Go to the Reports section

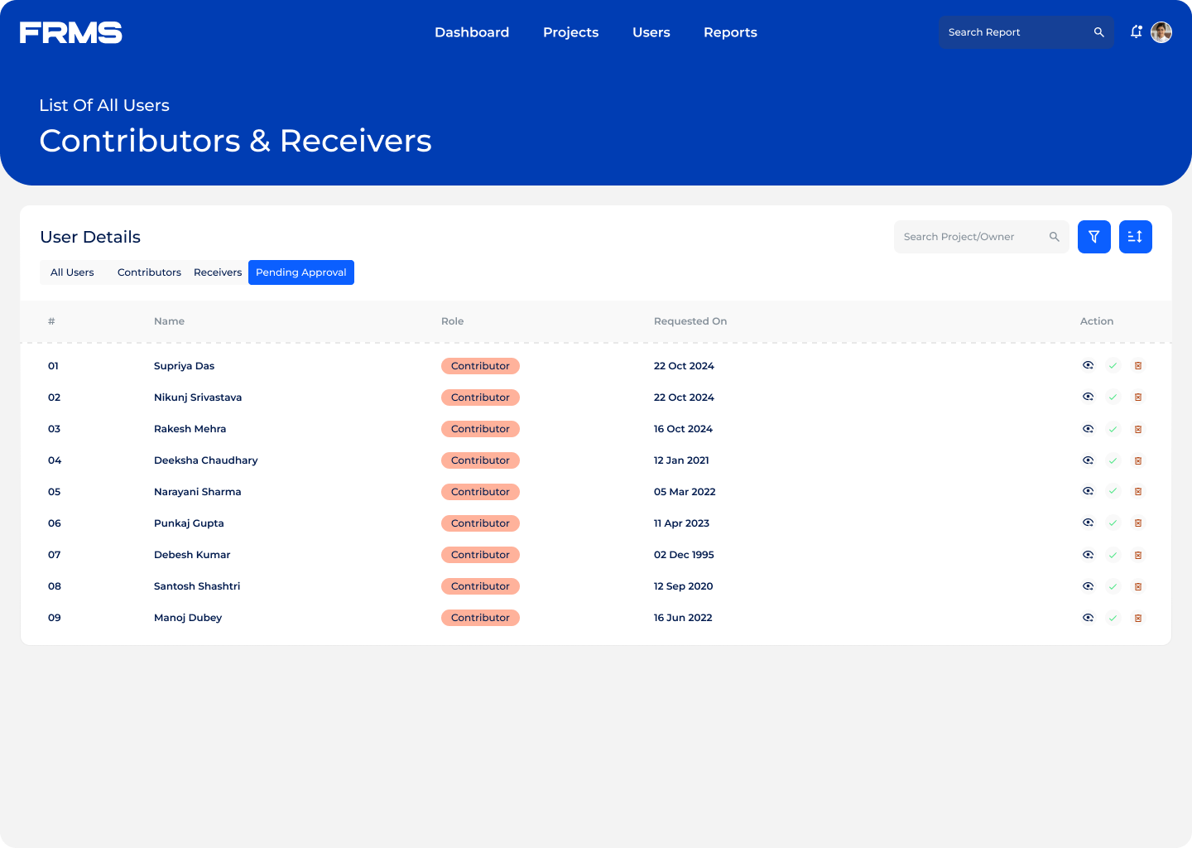click(x=730, y=32)
